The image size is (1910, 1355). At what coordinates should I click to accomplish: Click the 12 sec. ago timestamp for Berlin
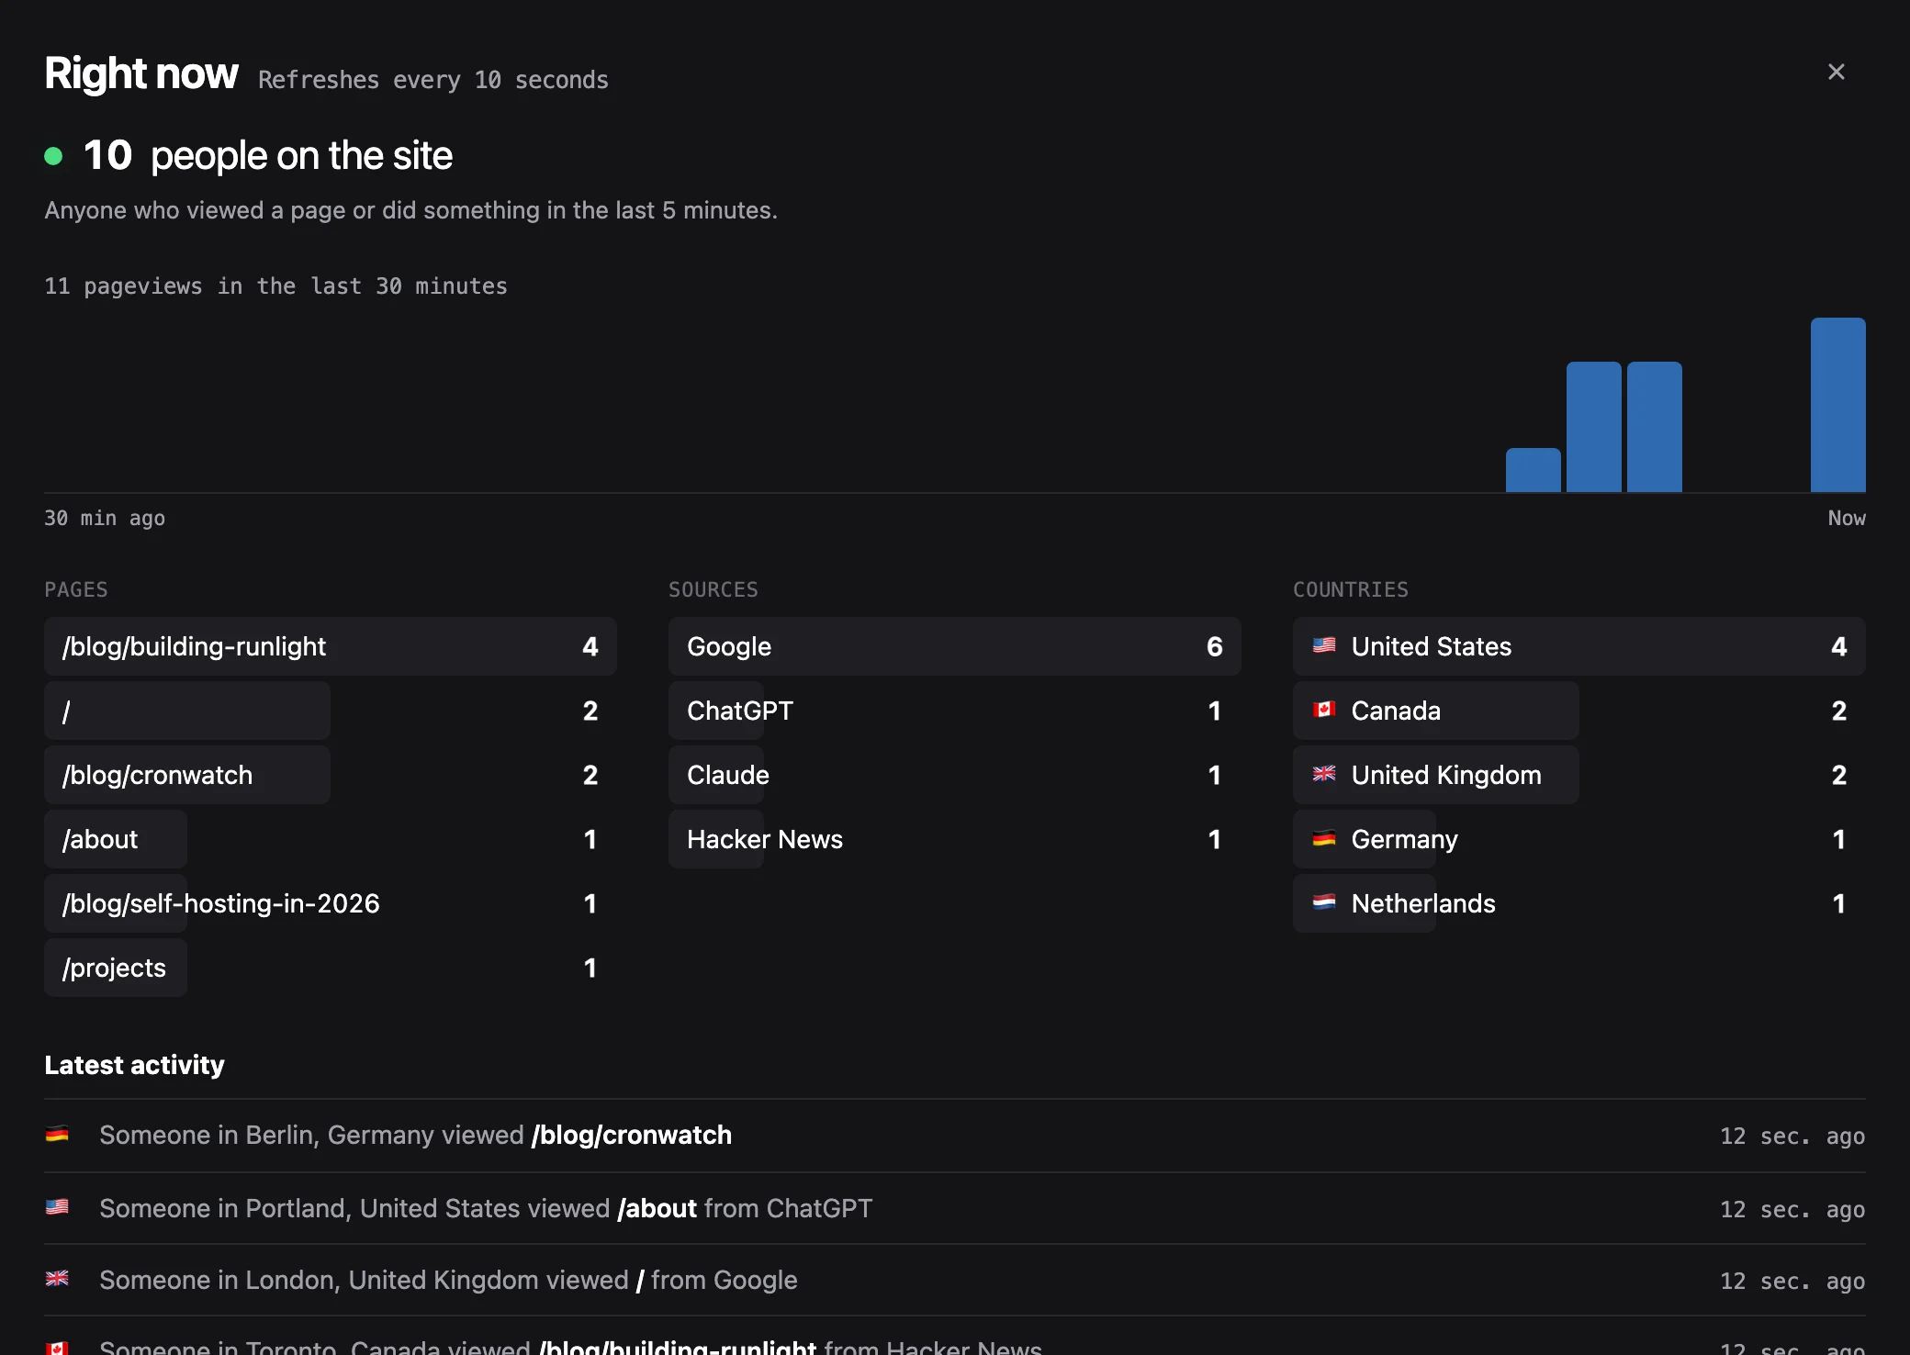[x=1792, y=1136]
